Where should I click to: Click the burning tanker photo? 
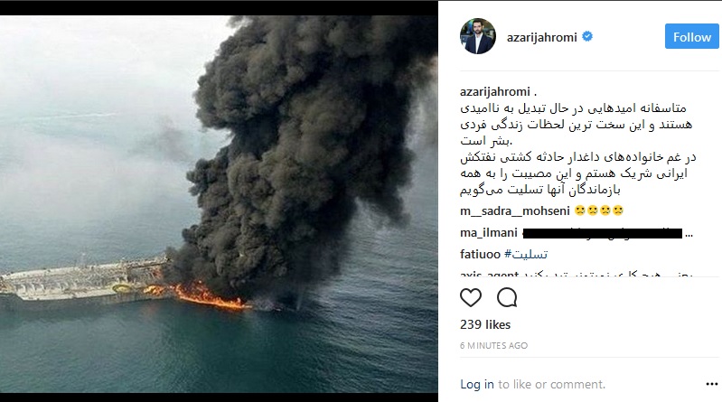pyautogui.click(x=219, y=204)
